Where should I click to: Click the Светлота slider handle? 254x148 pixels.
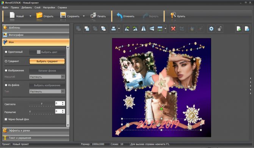tap(42, 104)
